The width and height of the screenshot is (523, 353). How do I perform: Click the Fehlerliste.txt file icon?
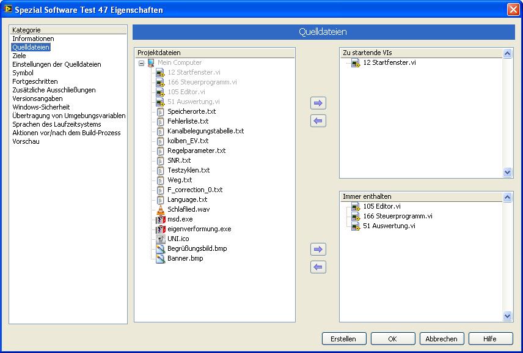click(161, 121)
